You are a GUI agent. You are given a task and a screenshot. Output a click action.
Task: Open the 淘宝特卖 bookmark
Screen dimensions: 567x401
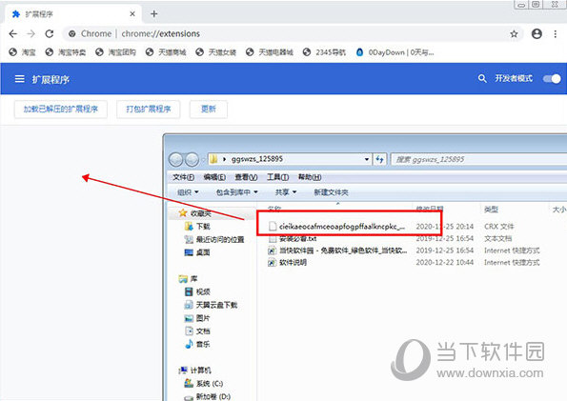click(66, 52)
